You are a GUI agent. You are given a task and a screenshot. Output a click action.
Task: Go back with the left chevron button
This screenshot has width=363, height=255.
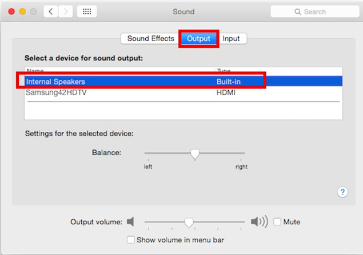[x=51, y=11]
